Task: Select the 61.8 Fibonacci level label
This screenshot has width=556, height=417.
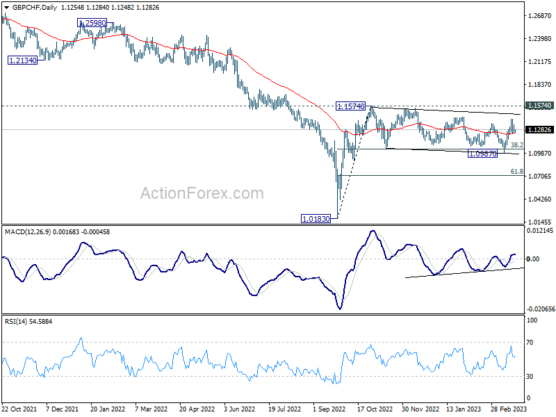Action: click(516, 172)
